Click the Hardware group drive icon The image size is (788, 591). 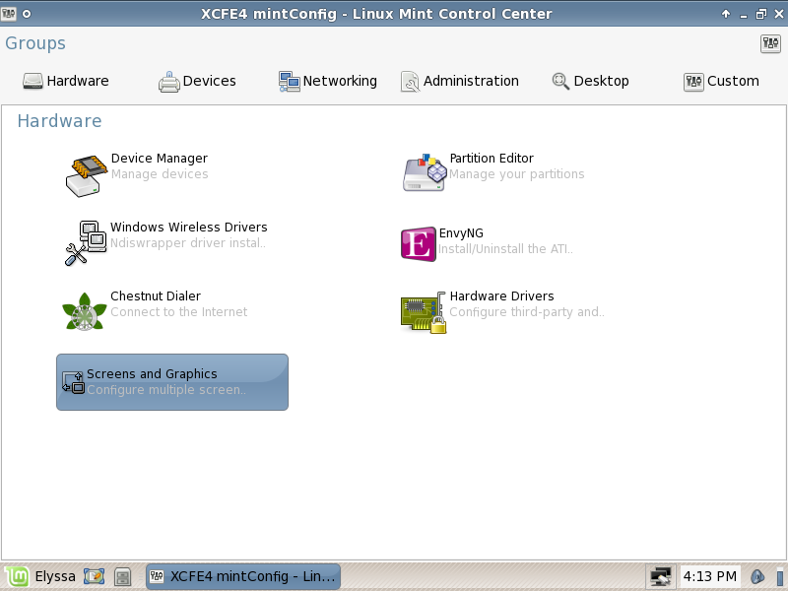pos(33,81)
